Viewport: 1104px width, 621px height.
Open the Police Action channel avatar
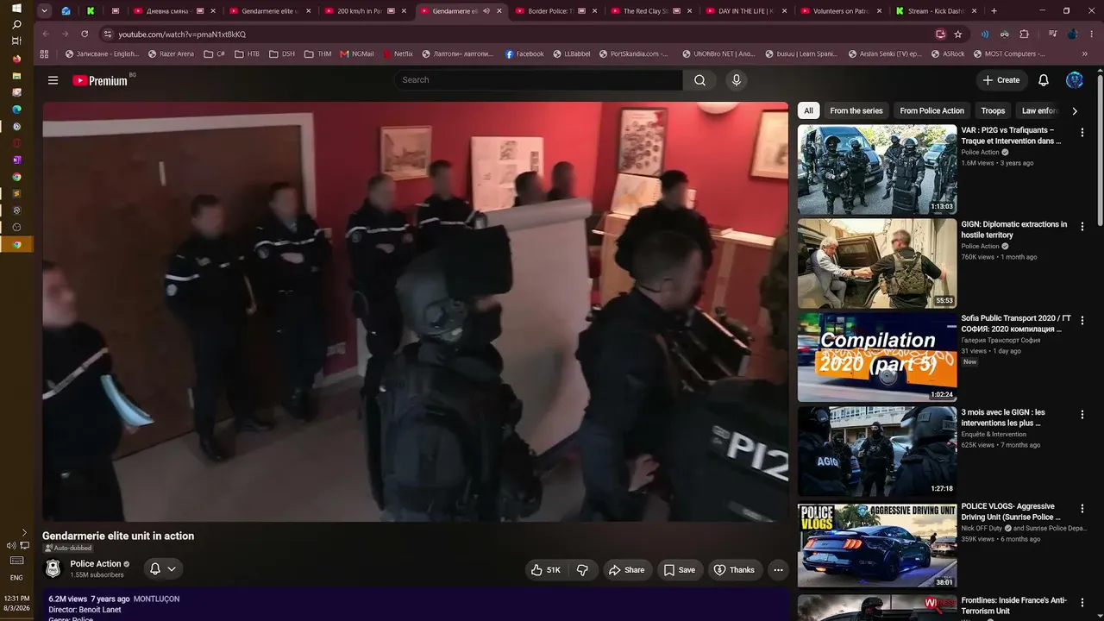(x=53, y=568)
